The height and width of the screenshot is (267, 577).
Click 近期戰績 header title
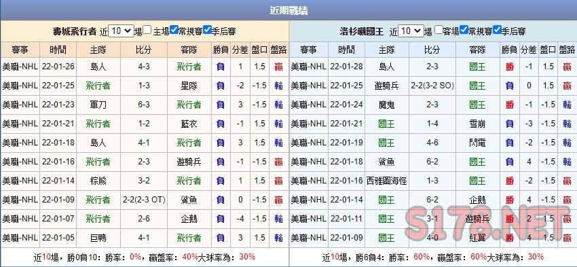288,11
